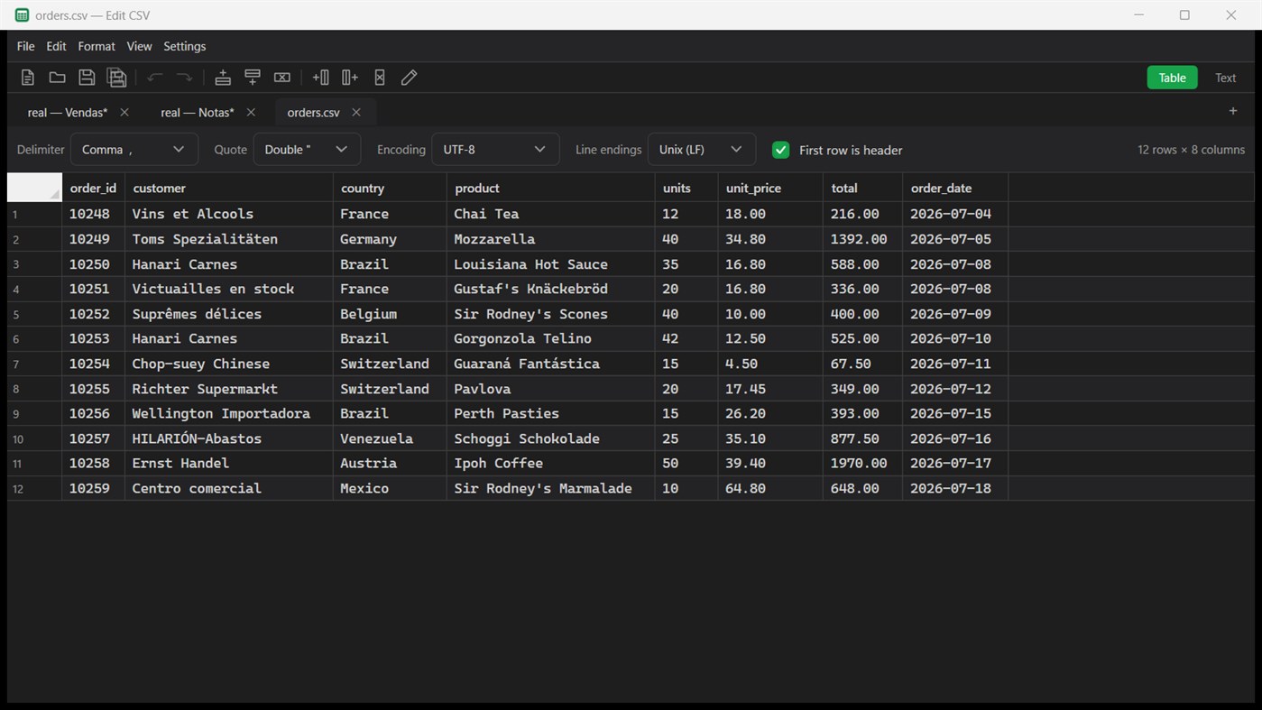Select the order_date column header
This screenshot has height=710, width=1262.
(955, 188)
